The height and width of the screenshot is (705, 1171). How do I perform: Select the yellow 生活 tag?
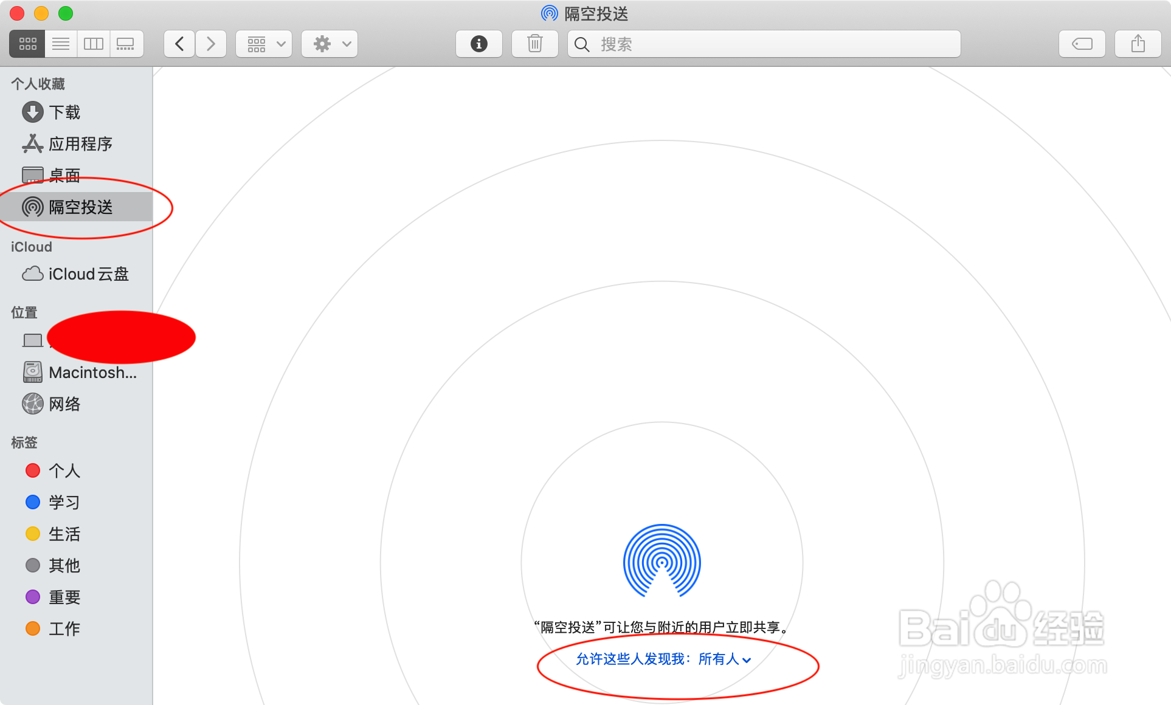[76, 534]
